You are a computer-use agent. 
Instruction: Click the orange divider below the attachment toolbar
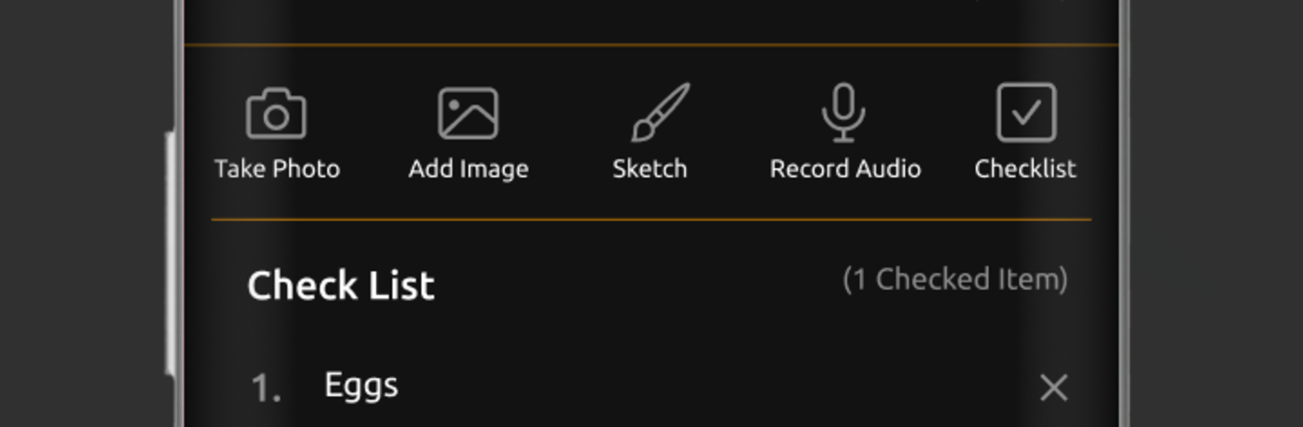[651, 220]
